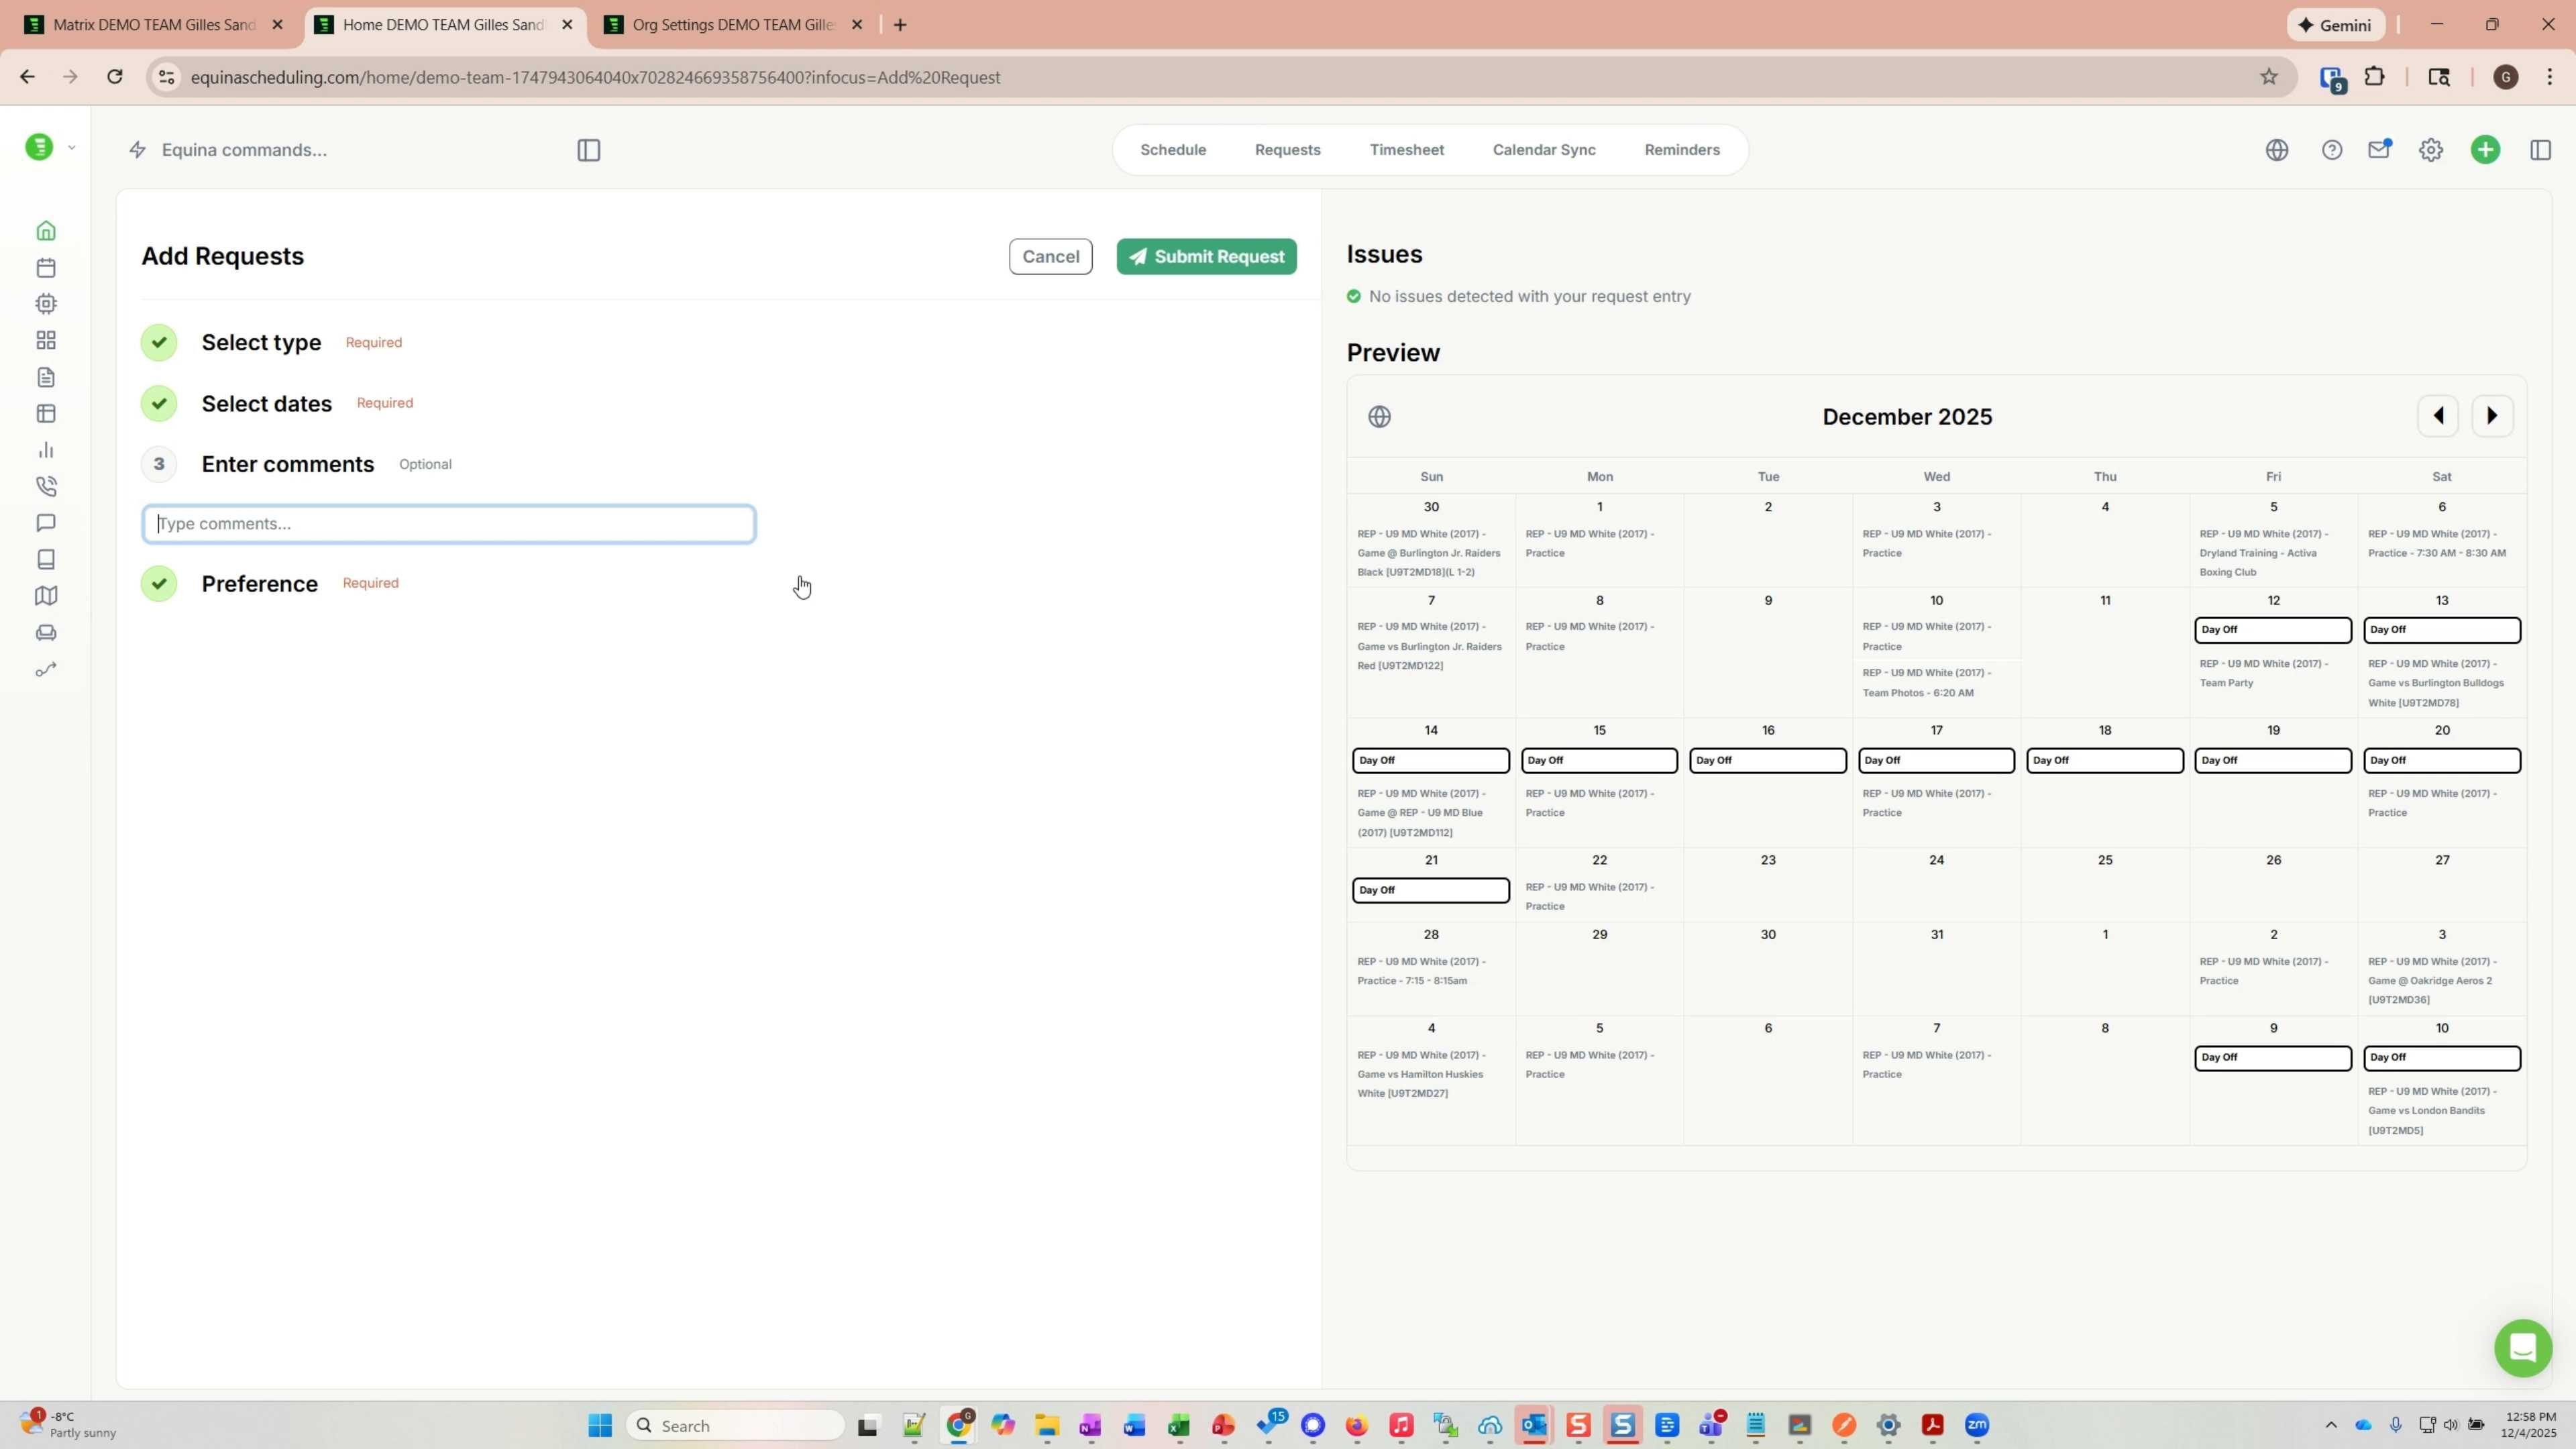Toggle the checkmark next to Preference
2576x1449 pixels.
tap(158, 583)
